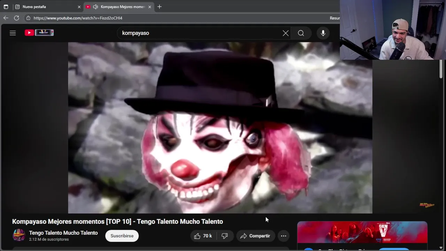Image resolution: width=446 pixels, height=251 pixels.
Task: Start voice search with microphone icon
Action: 323,33
